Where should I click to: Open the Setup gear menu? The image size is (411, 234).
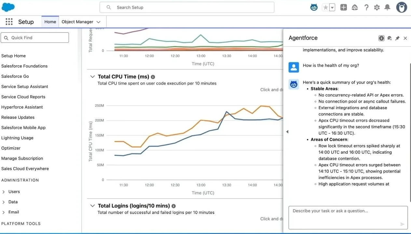[377, 7]
